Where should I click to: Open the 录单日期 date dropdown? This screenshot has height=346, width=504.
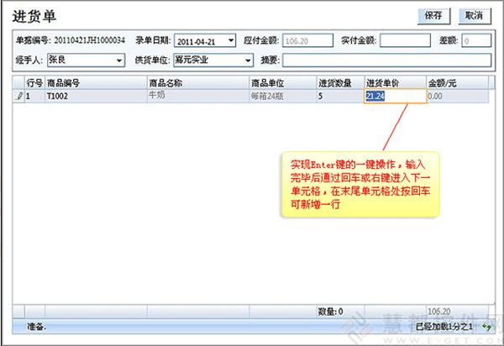[x=231, y=39]
